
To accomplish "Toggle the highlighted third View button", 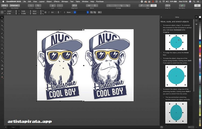I will 154,6.
